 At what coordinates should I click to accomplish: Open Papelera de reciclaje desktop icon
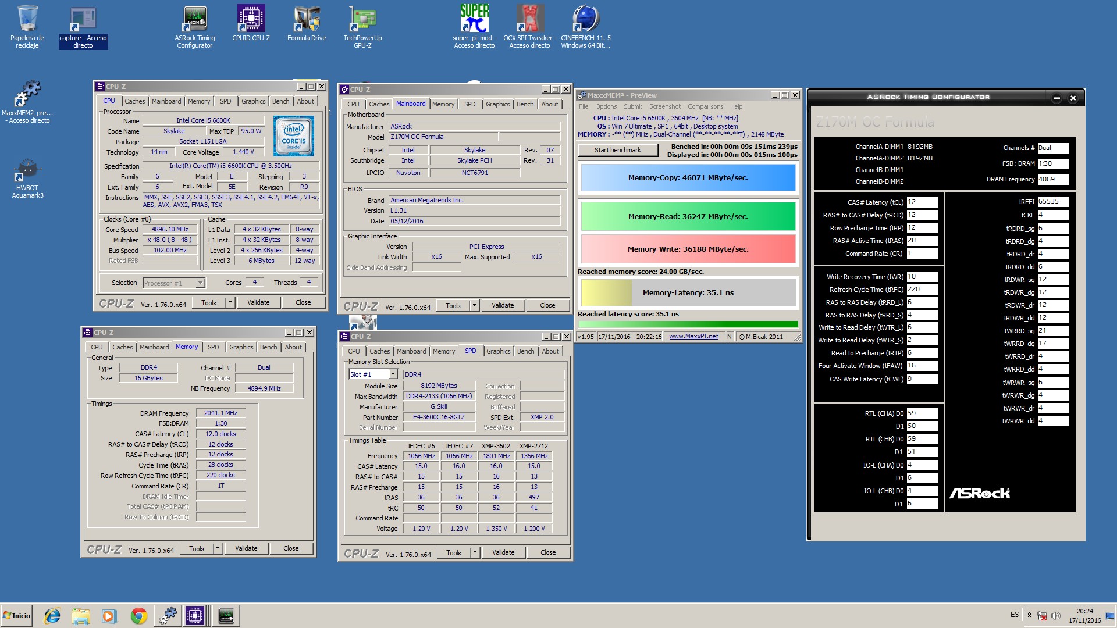pos(27,26)
